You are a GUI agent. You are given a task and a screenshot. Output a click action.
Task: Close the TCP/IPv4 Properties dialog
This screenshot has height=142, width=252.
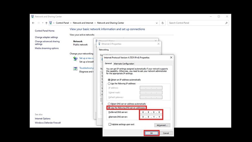pyautogui.click(x=171, y=57)
